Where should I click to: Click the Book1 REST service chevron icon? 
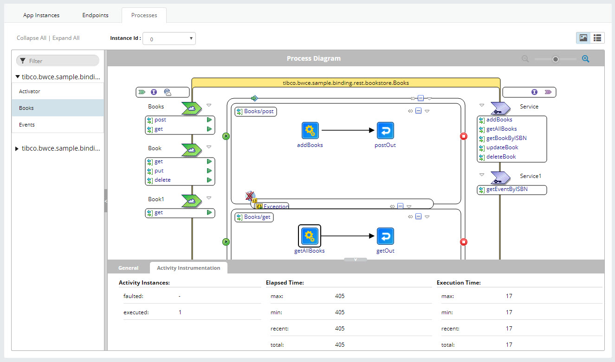(191, 201)
